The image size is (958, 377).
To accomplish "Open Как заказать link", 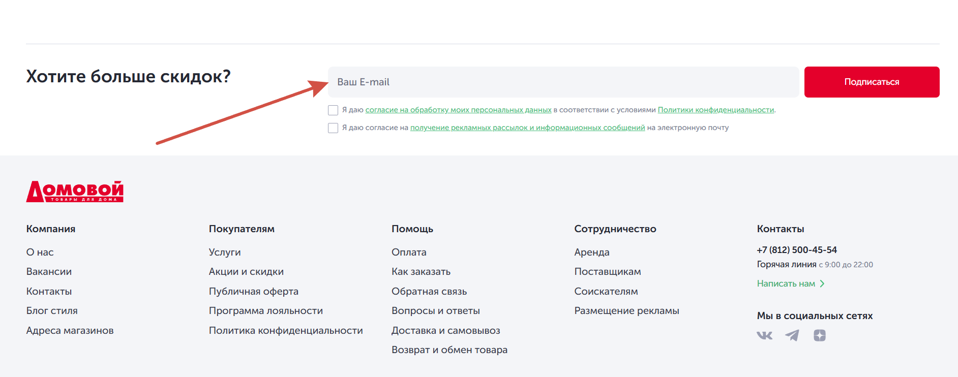I will coord(421,271).
